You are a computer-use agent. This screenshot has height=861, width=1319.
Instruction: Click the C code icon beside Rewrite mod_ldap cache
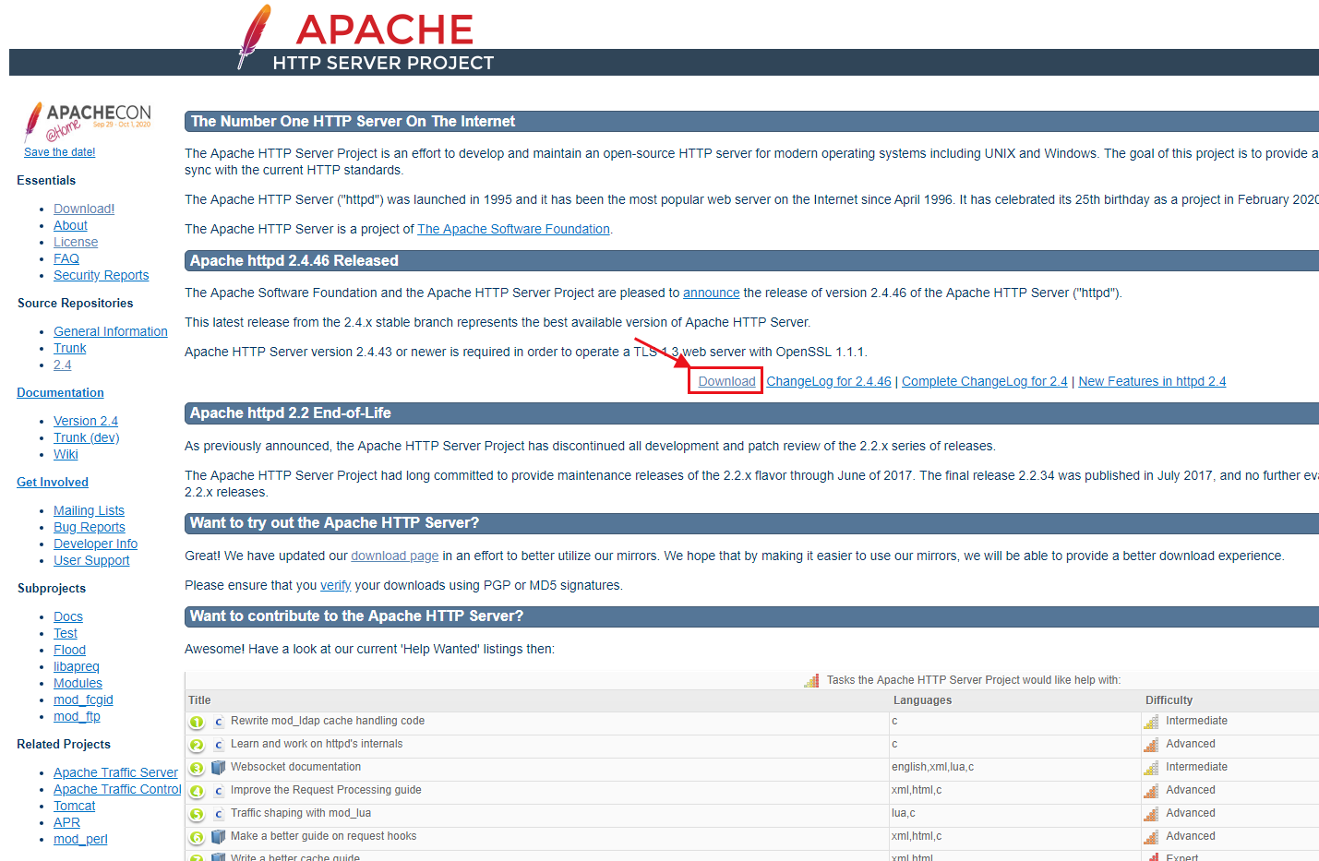tap(219, 722)
